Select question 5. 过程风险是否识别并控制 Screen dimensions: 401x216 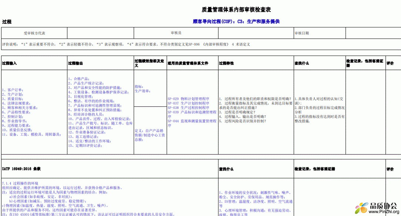pyautogui.click(x=243, y=121)
